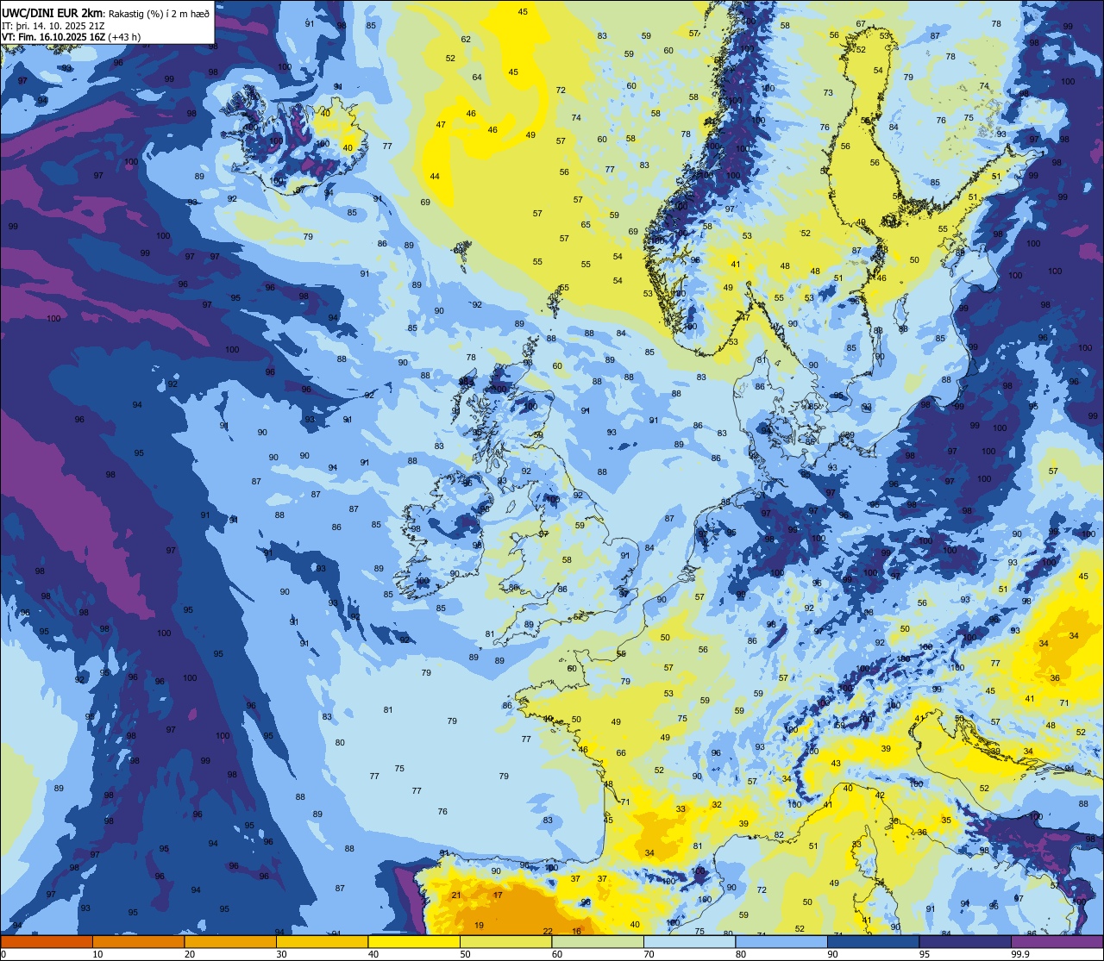
Task: Click the value '22' near the bottom of Spain
Action: point(548,931)
